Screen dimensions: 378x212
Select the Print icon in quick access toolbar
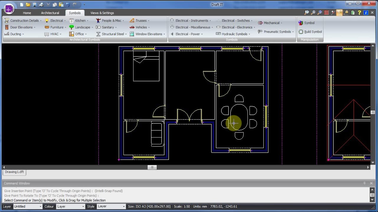[x=42, y=4]
